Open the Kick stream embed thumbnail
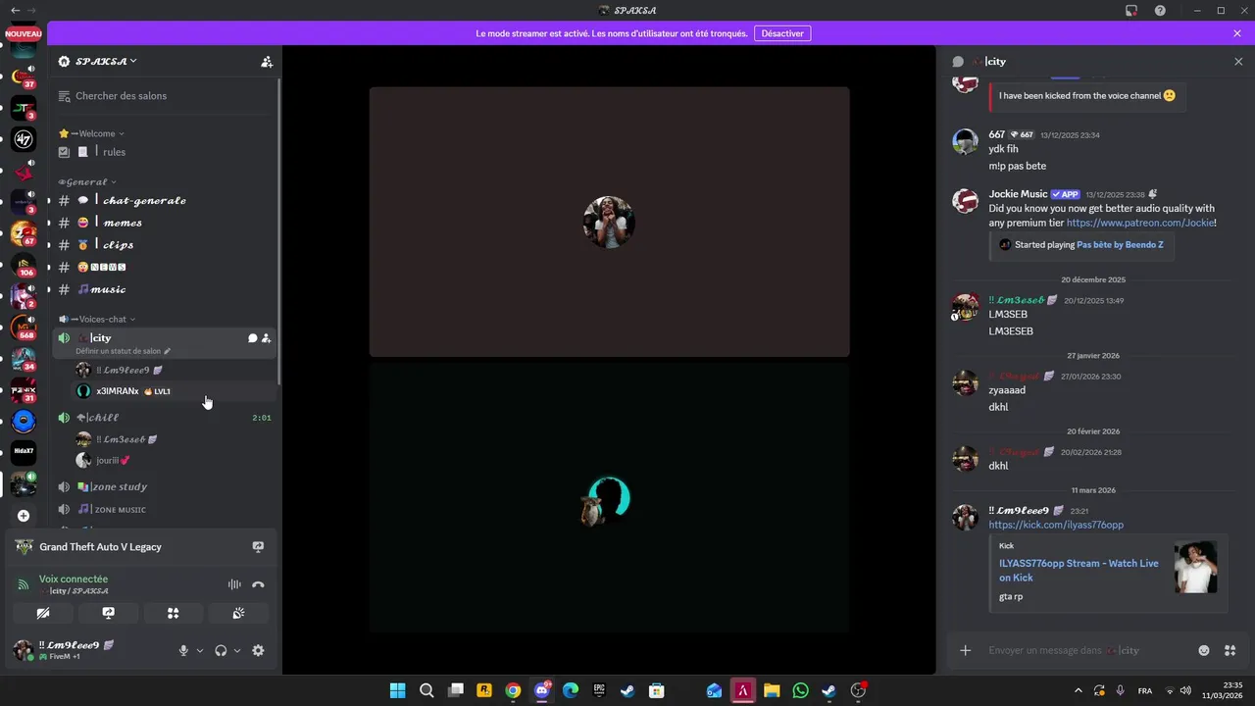The width and height of the screenshot is (1255, 706). click(1196, 567)
